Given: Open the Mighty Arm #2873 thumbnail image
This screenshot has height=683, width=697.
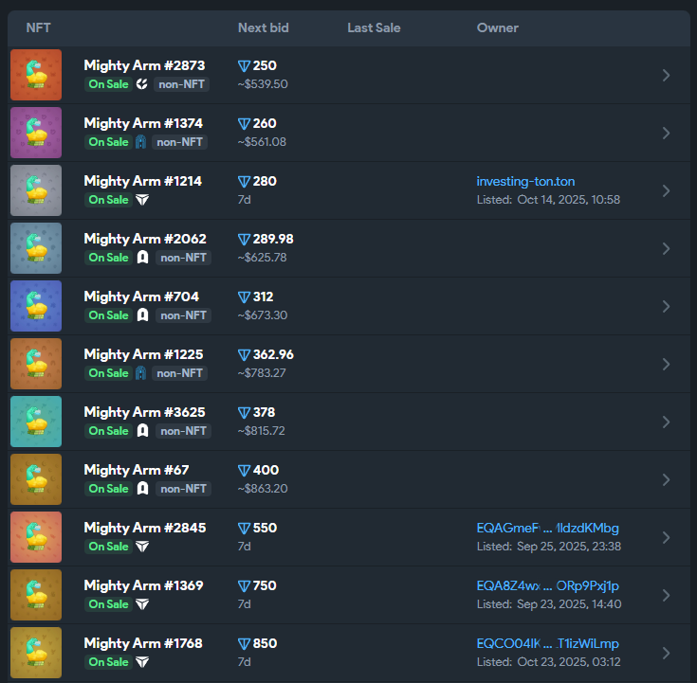Looking at the screenshot, I should 36,75.
